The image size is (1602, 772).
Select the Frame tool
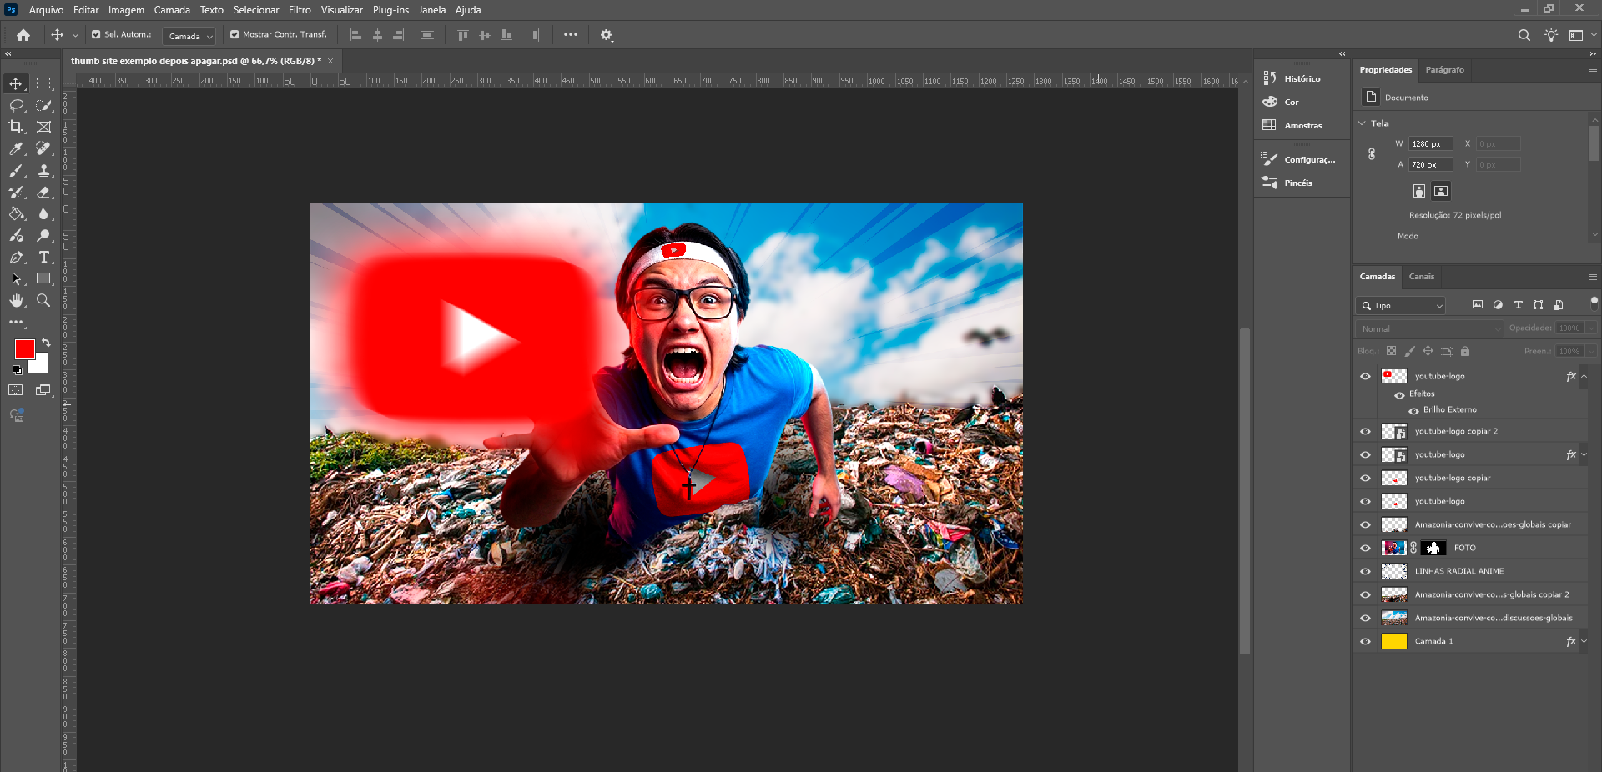click(43, 127)
